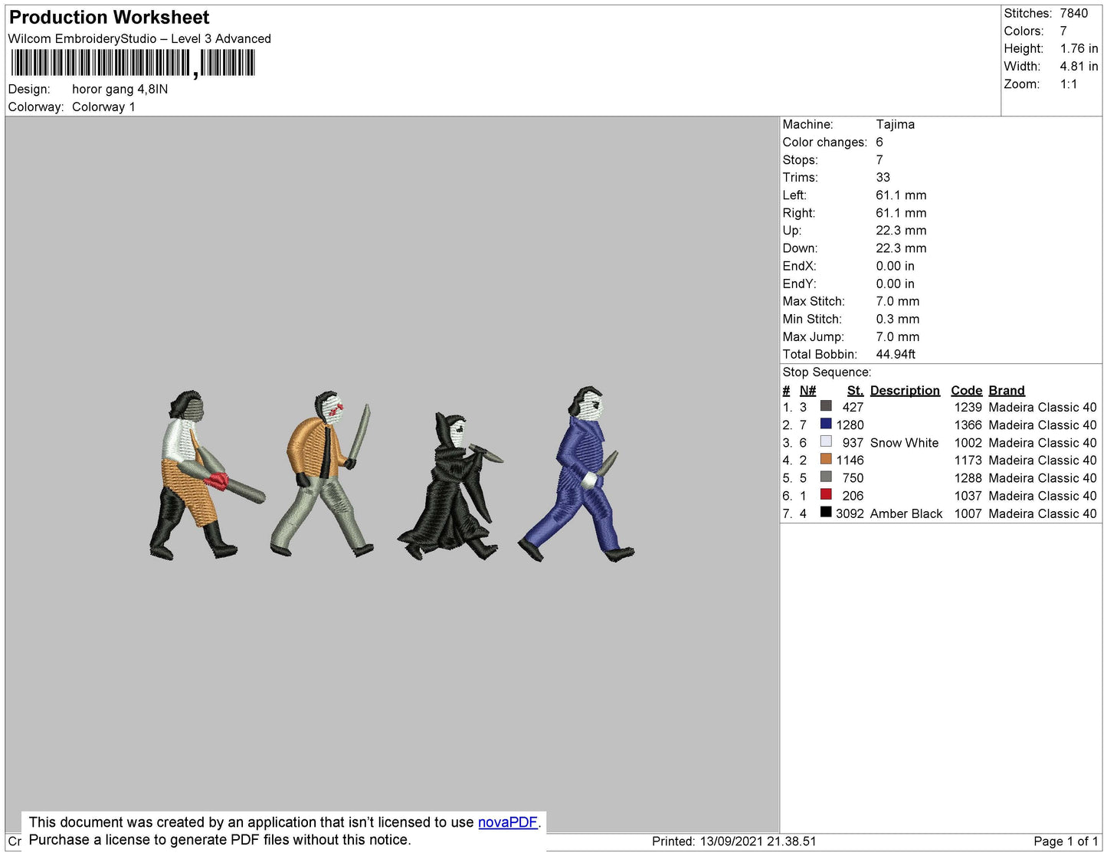Click the Total Bobbin value 44.94ft
Screen dimensions: 1107x856
(x=896, y=354)
